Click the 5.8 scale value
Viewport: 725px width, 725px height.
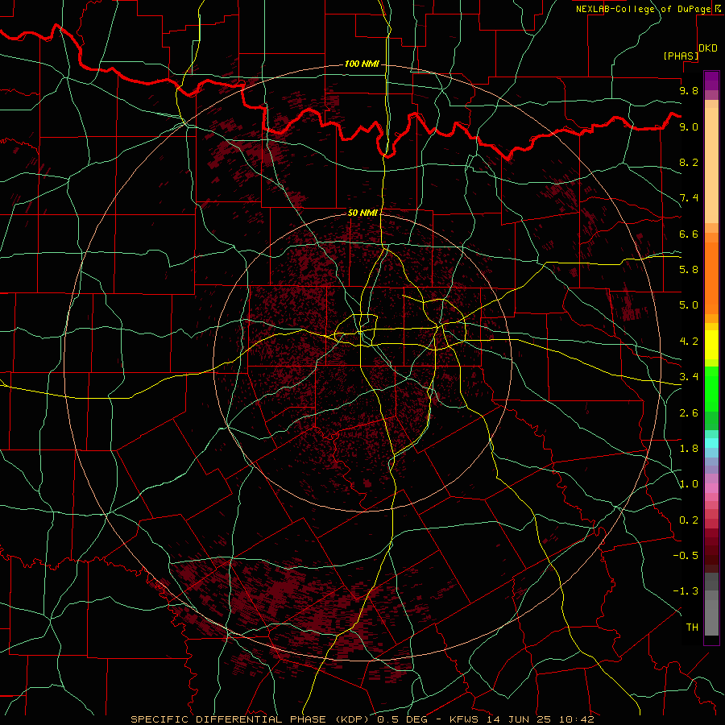click(x=689, y=270)
